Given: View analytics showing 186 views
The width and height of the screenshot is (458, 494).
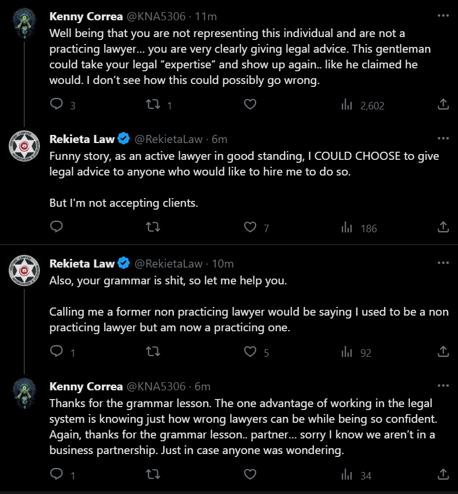Looking at the screenshot, I should [x=359, y=228].
